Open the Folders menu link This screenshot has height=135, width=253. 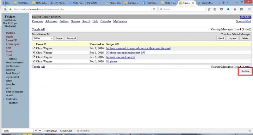[x=64, y=21]
